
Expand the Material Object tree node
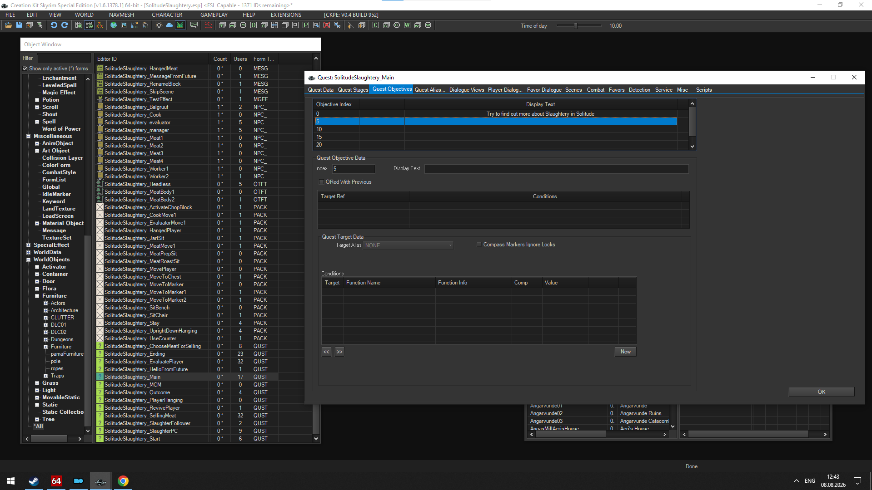coord(37,223)
